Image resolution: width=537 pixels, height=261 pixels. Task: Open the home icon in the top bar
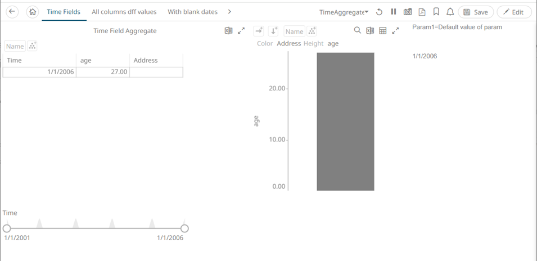pos(32,12)
